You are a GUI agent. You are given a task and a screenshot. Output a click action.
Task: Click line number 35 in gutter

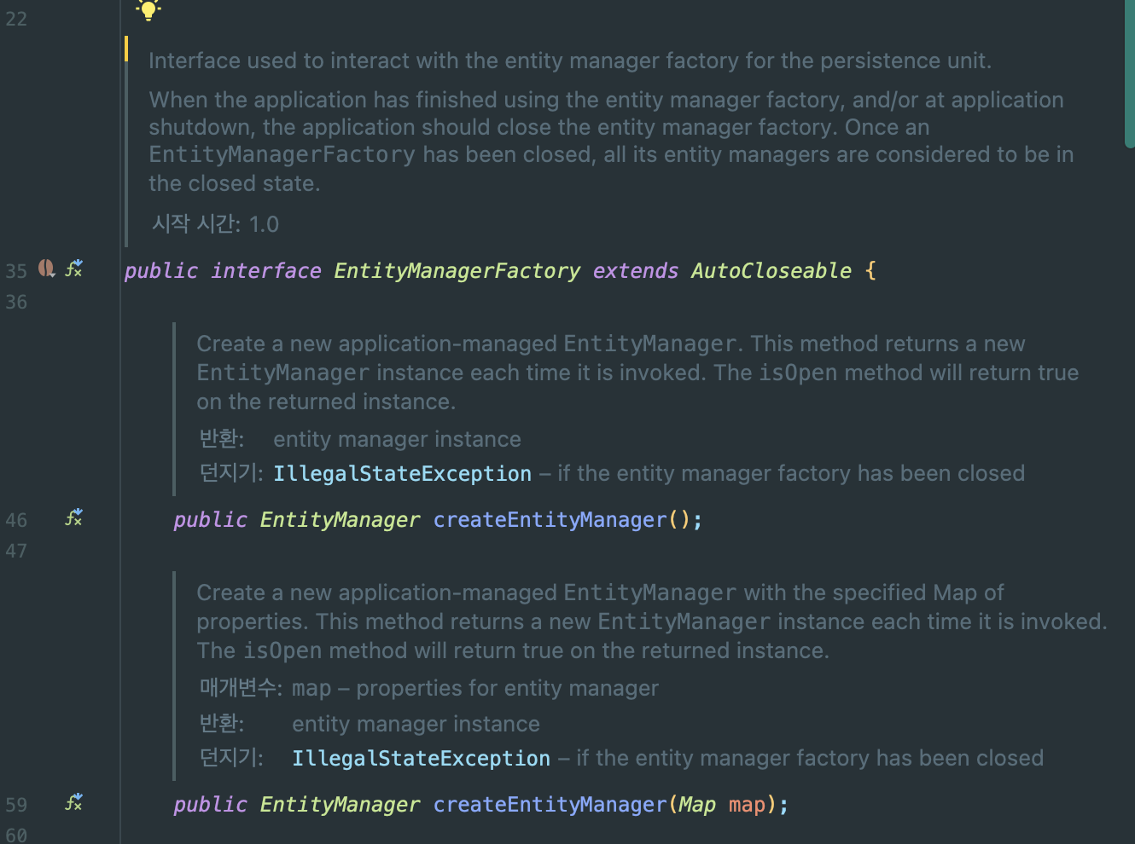(16, 271)
